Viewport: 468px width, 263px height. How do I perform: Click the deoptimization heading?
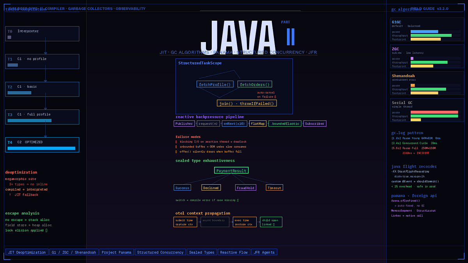coord(21,172)
